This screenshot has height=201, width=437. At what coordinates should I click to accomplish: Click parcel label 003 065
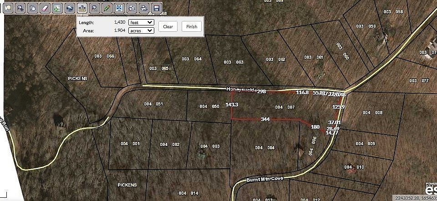159,68
